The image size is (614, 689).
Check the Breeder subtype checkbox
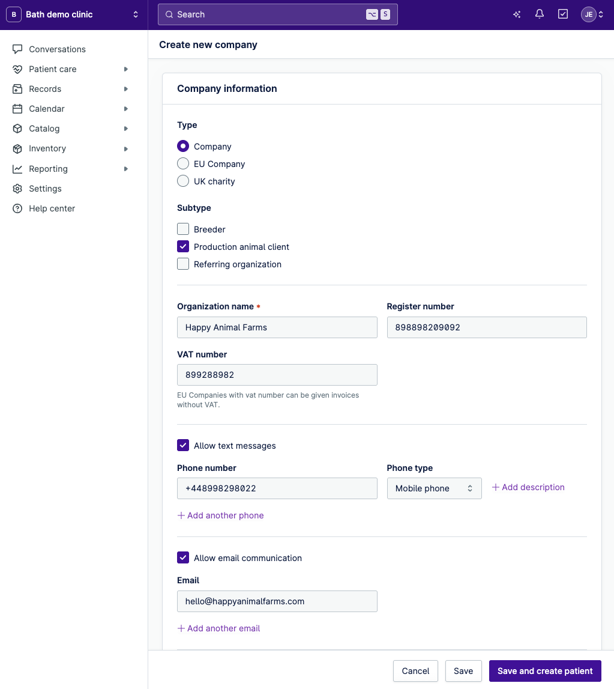tap(183, 229)
